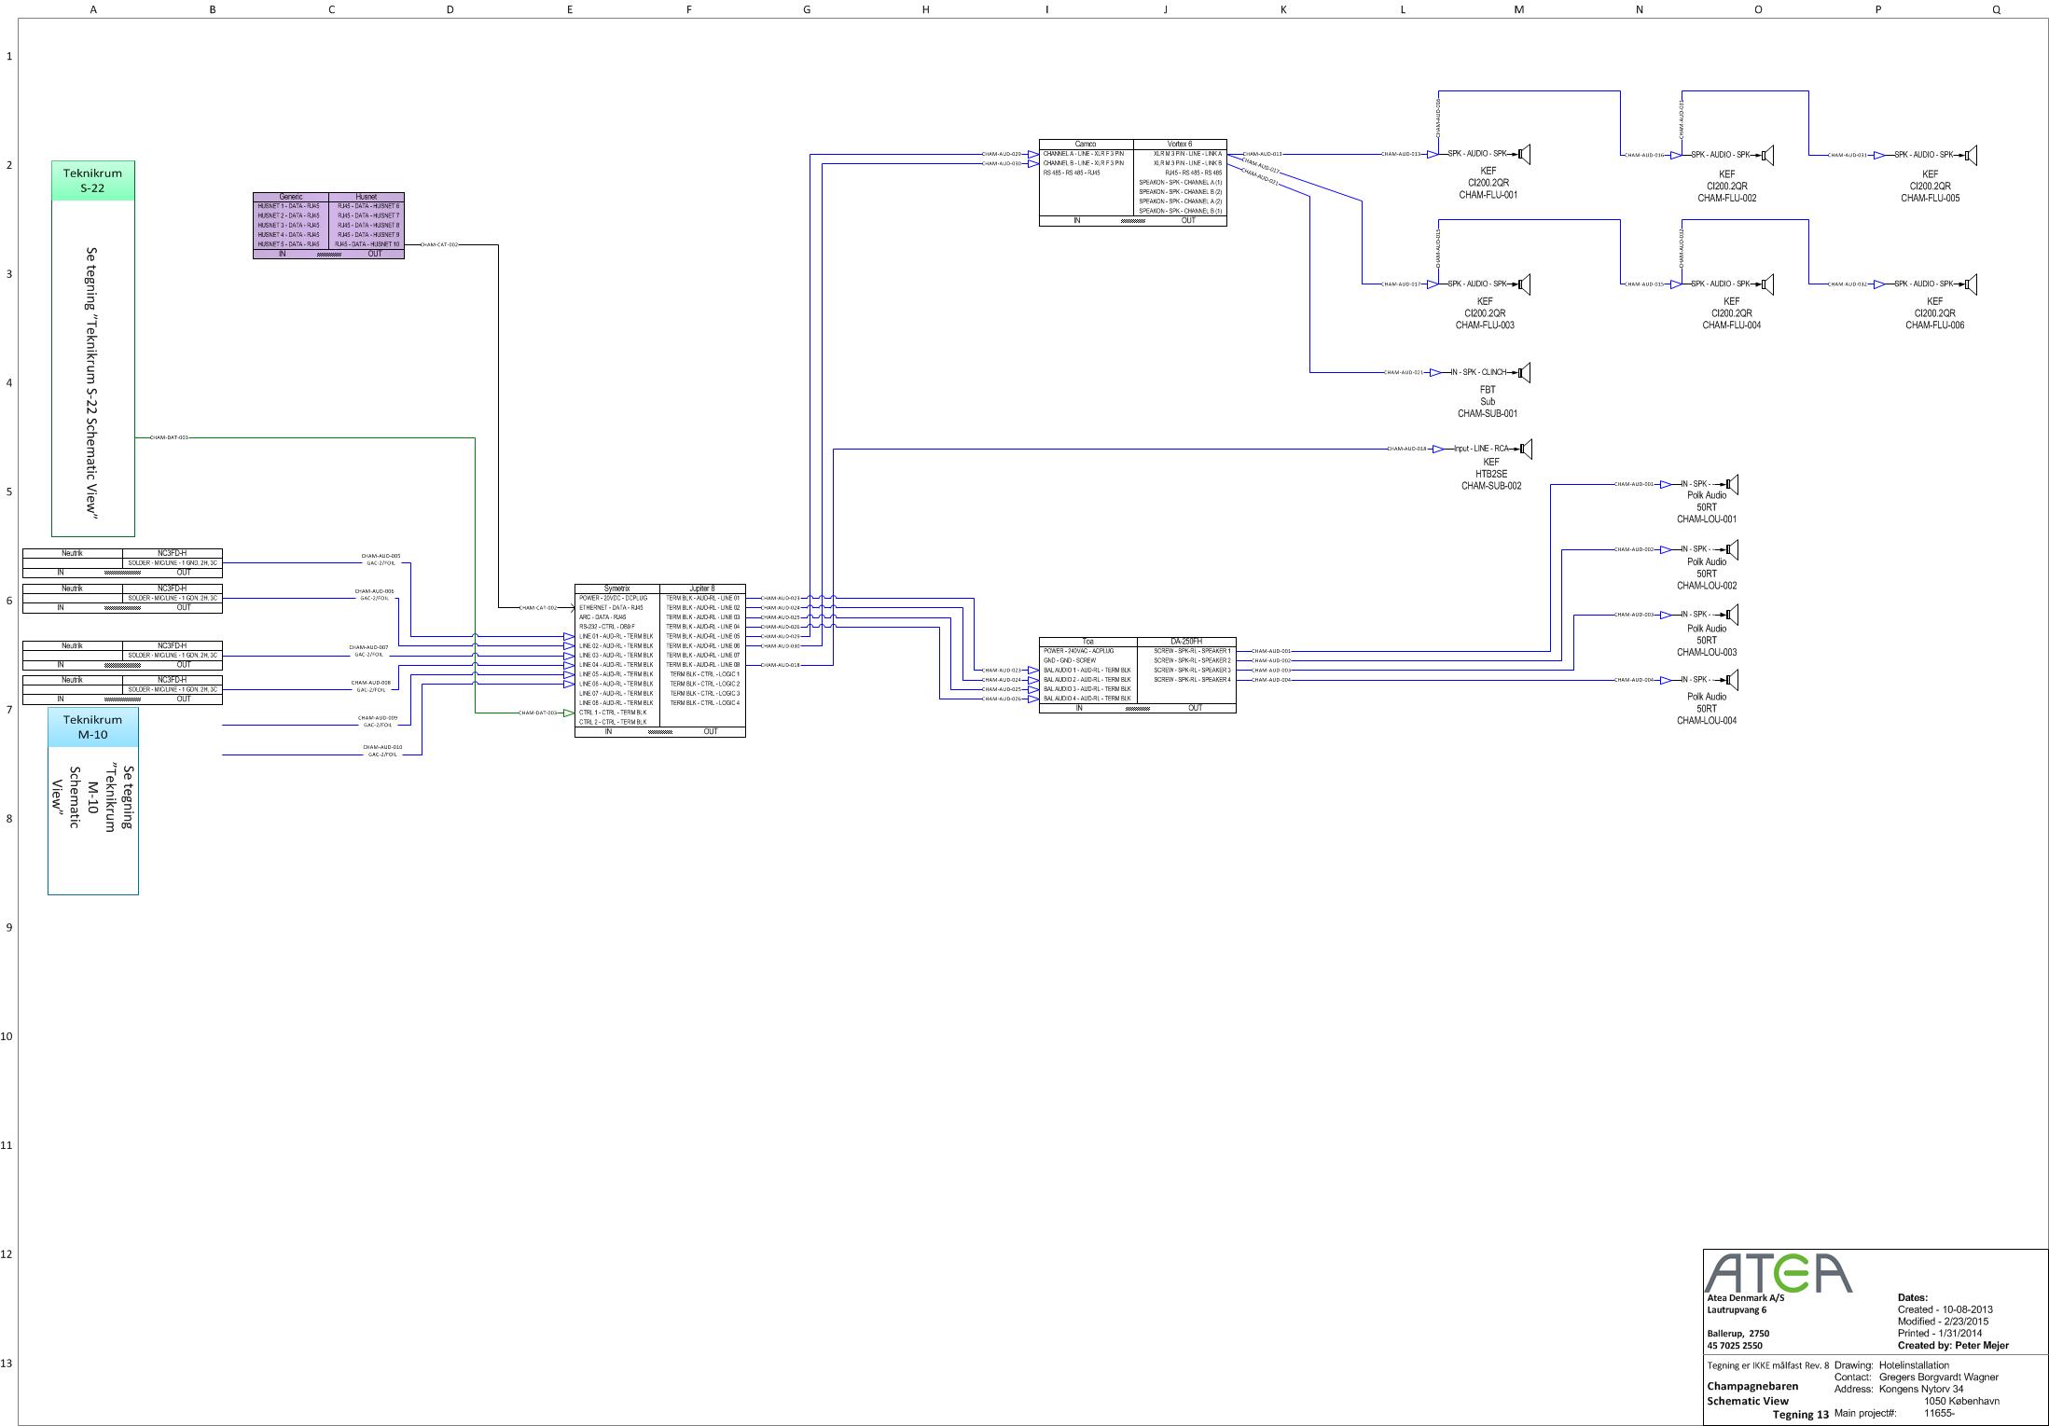Click CHANNEL B - LINE - XLR F 3 PIN input
2049x1426 pixels.
tap(1084, 163)
